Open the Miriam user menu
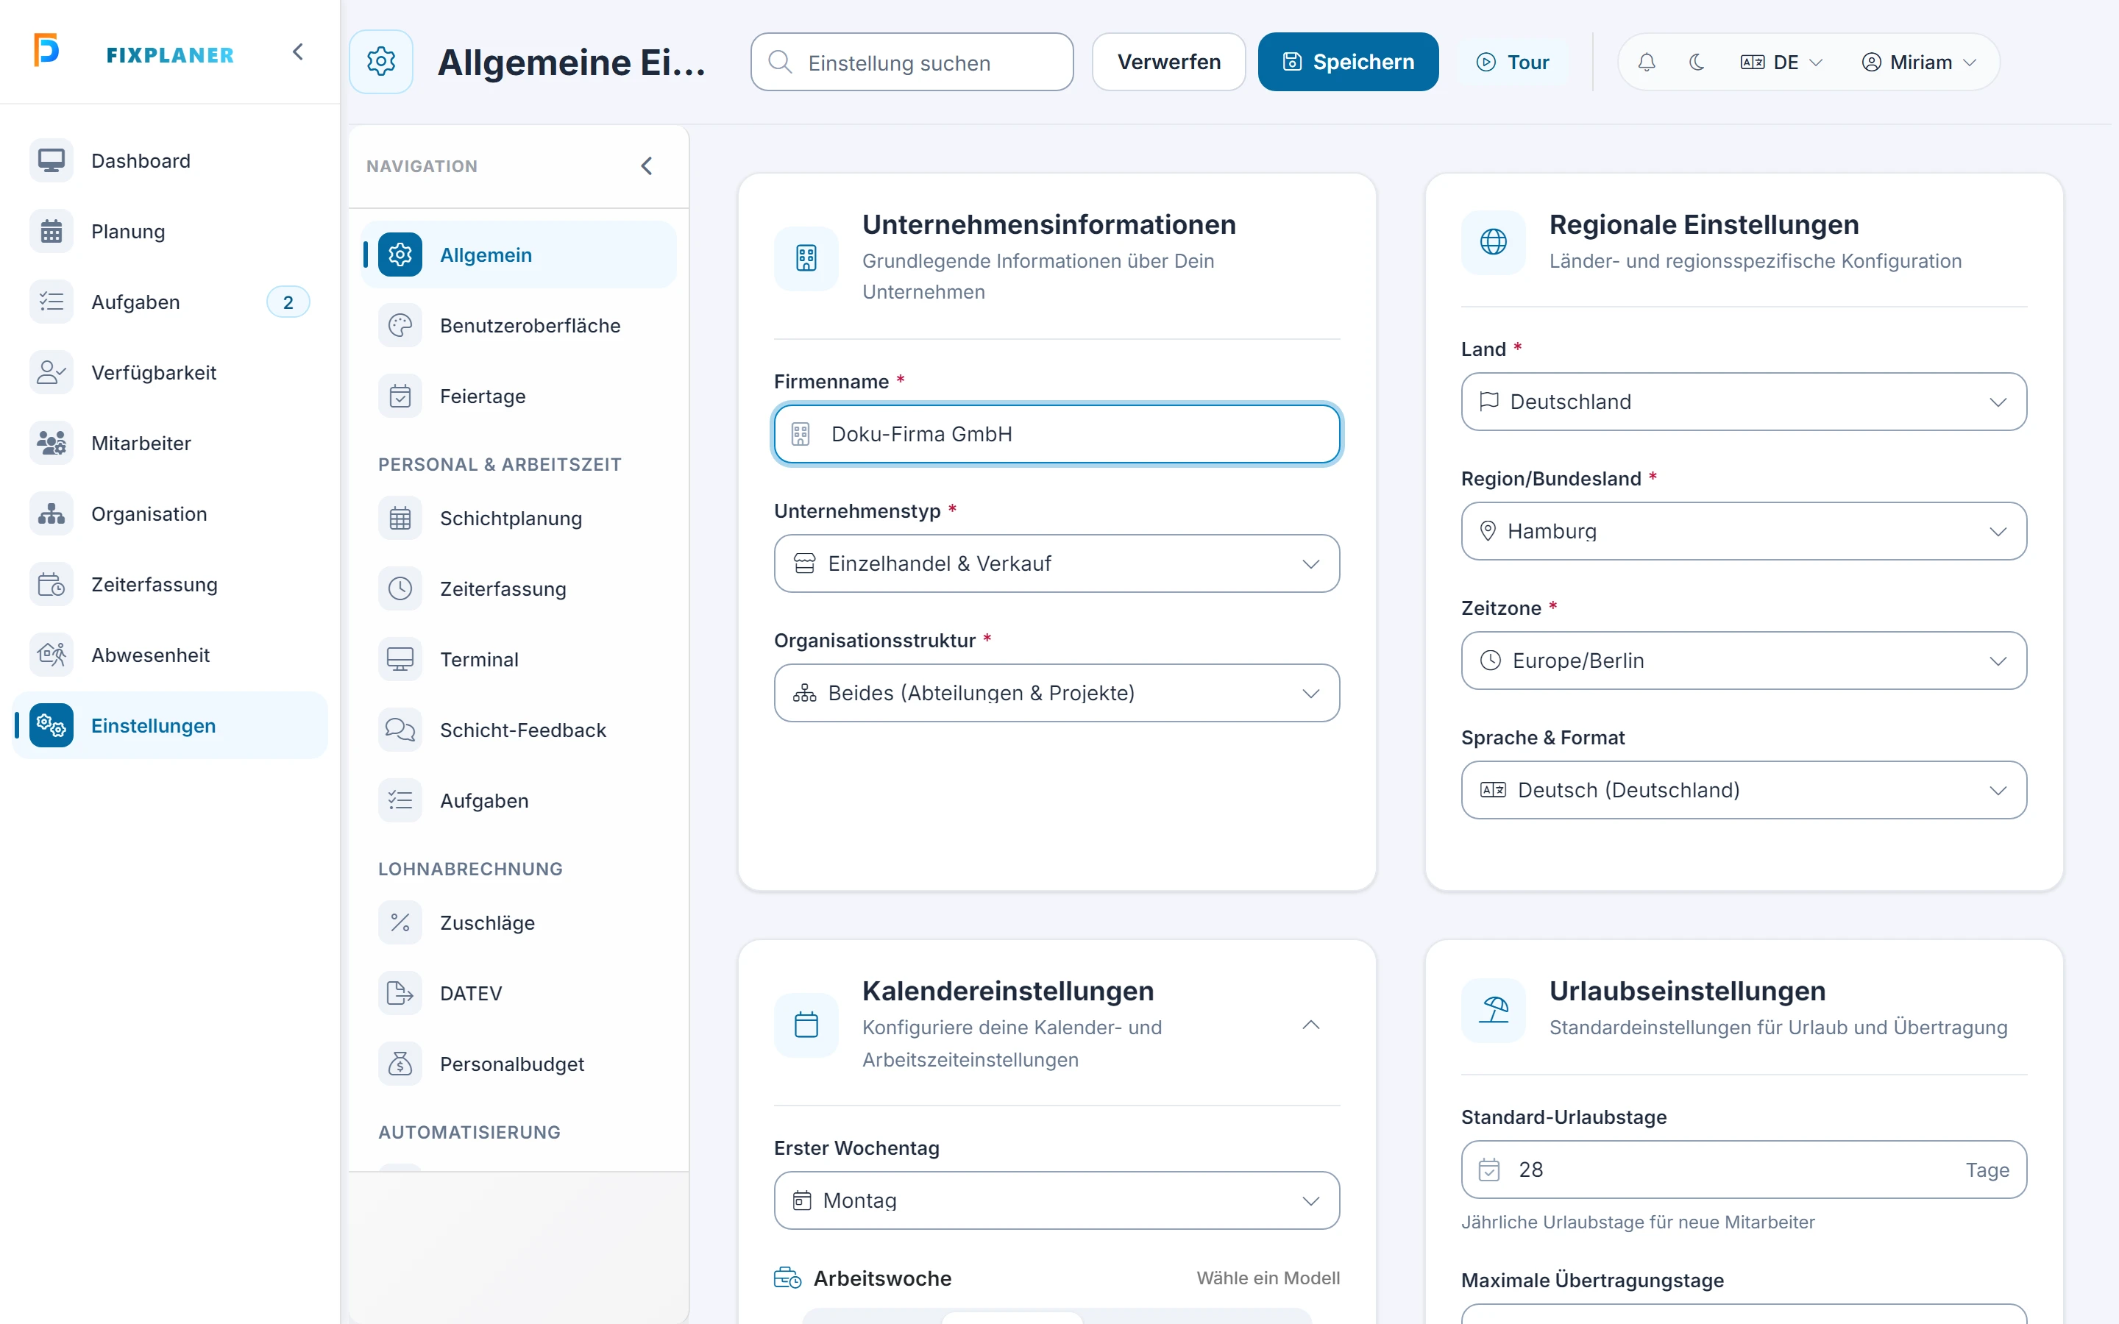This screenshot has width=2119, height=1324. [1918, 63]
